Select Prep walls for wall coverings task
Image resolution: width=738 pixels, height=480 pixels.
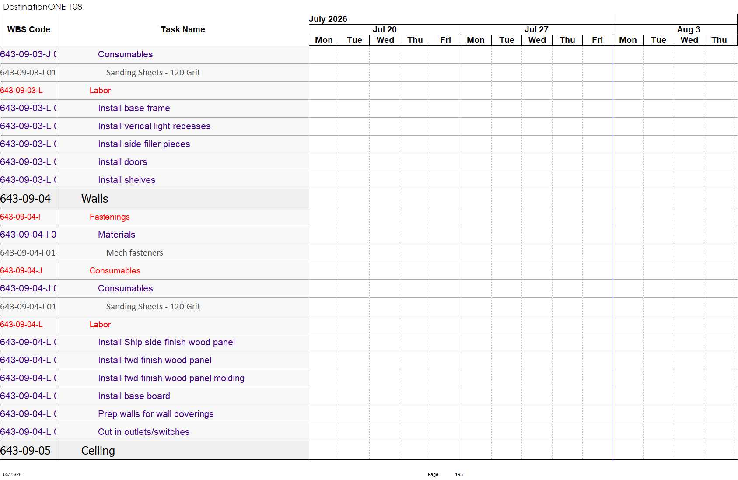click(156, 414)
